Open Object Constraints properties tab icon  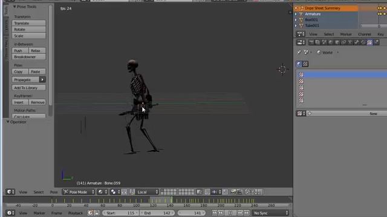pyautogui.click(x=343, y=42)
